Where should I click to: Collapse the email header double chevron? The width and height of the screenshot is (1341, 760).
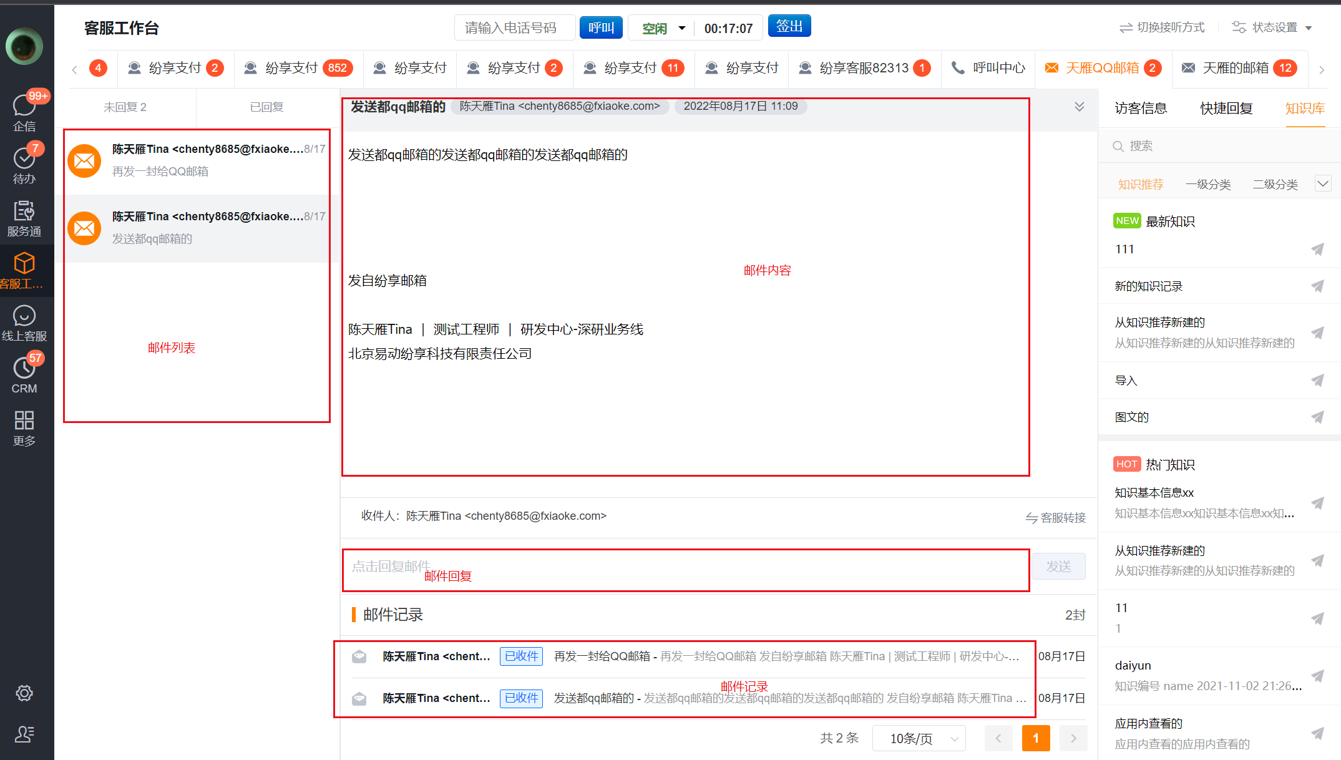(x=1079, y=107)
